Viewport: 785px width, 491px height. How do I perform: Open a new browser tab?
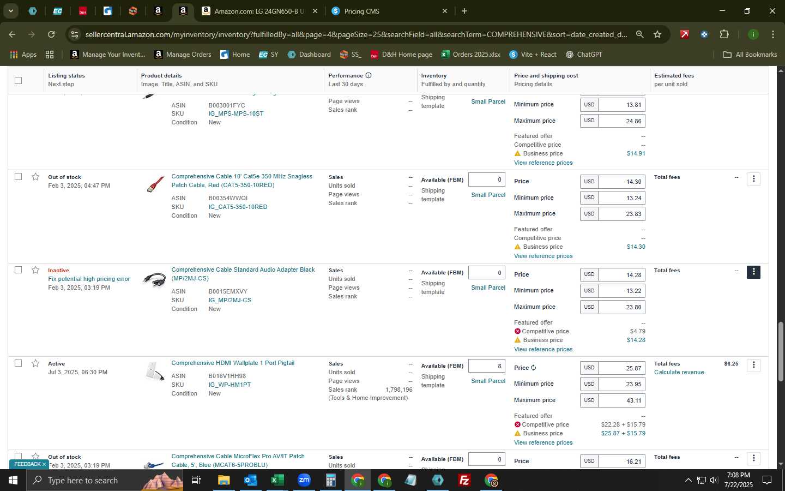(x=464, y=11)
